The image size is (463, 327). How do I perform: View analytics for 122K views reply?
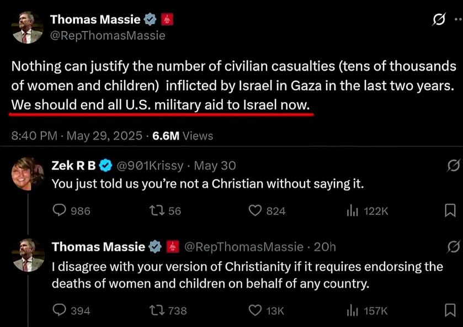pos(352,211)
